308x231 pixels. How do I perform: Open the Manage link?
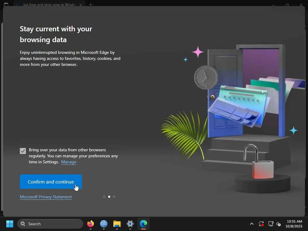tap(69, 162)
